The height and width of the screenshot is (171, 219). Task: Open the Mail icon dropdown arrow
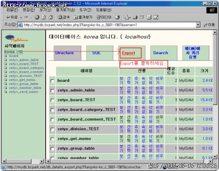[x=130, y=17]
